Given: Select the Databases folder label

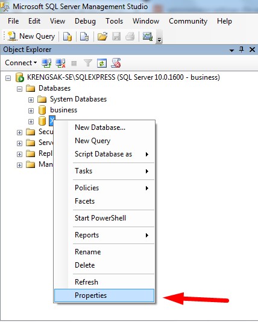Looking at the screenshot, I should click(x=54, y=88).
